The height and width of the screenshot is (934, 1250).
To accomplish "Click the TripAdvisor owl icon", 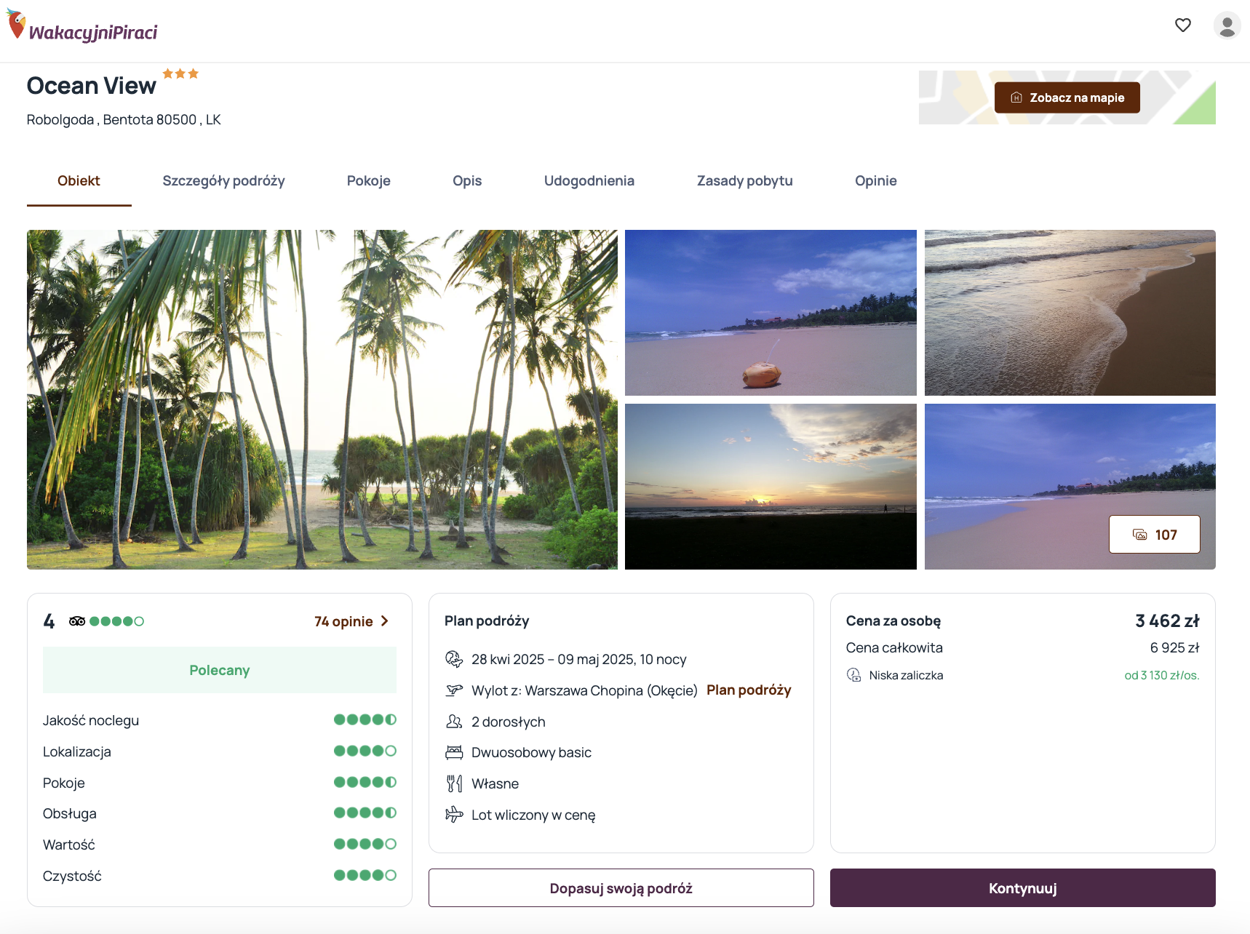I will 77,621.
